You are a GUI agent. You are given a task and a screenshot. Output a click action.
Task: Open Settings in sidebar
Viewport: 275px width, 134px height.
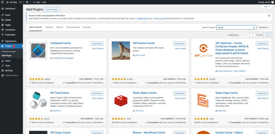pyautogui.click(x=9, y=70)
